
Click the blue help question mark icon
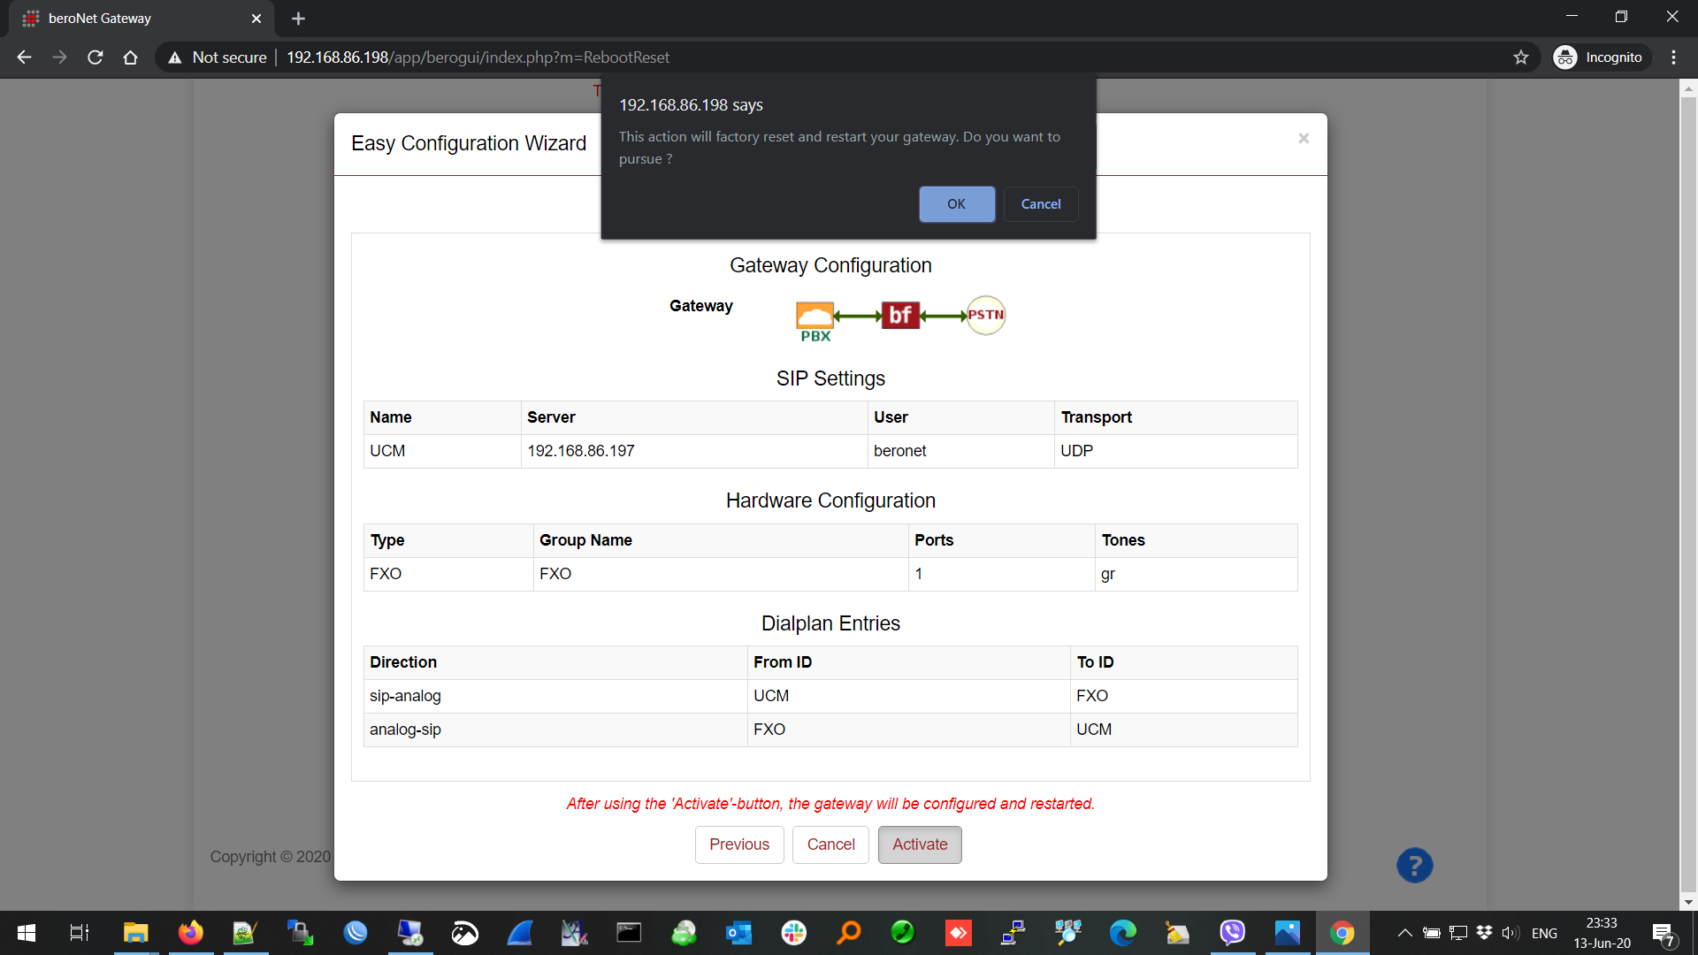(x=1414, y=866)
